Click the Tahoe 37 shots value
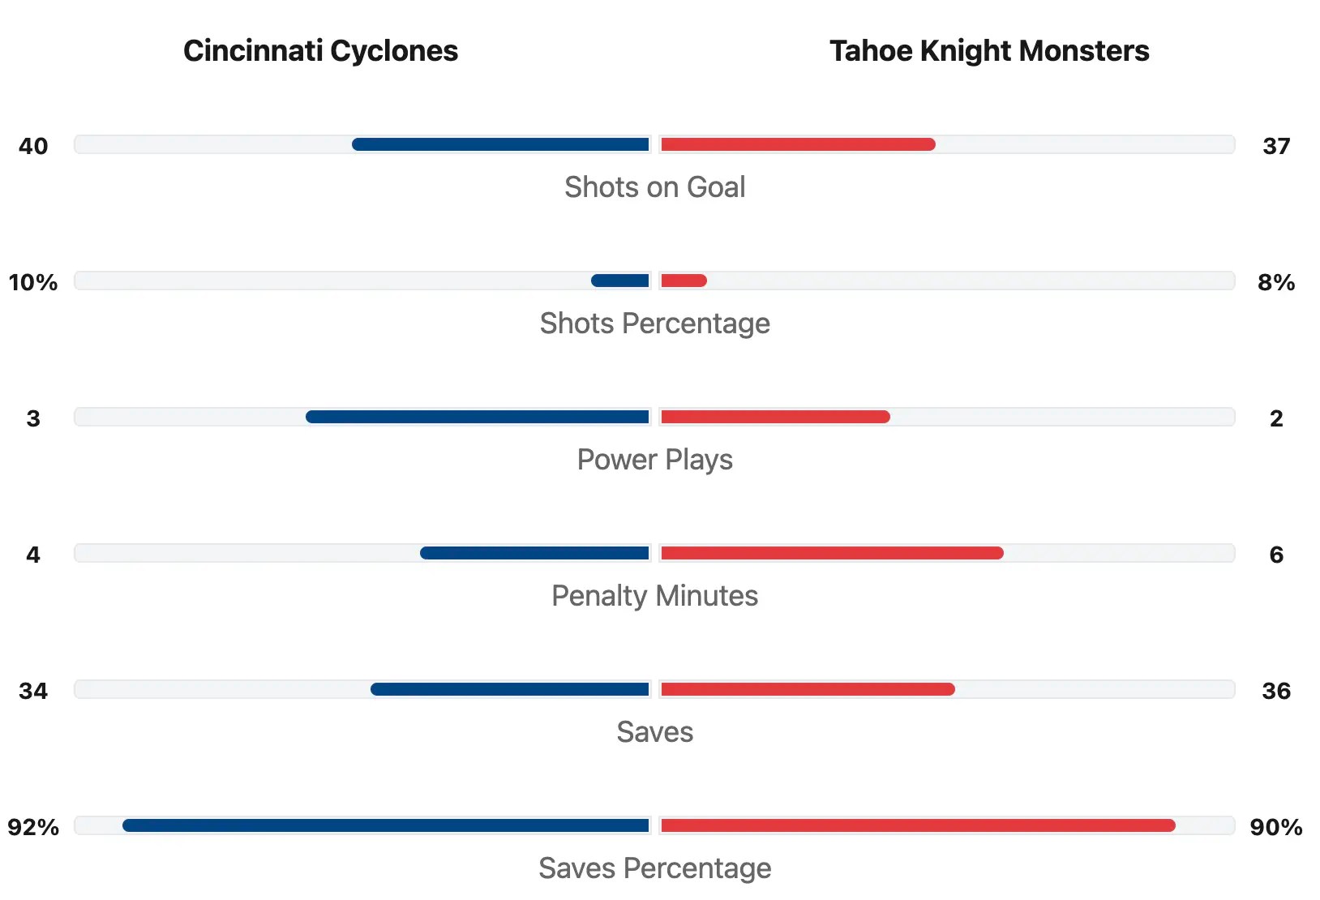Image resolution: width=1320 pixels, height=900 pixels. point(1275,147)
